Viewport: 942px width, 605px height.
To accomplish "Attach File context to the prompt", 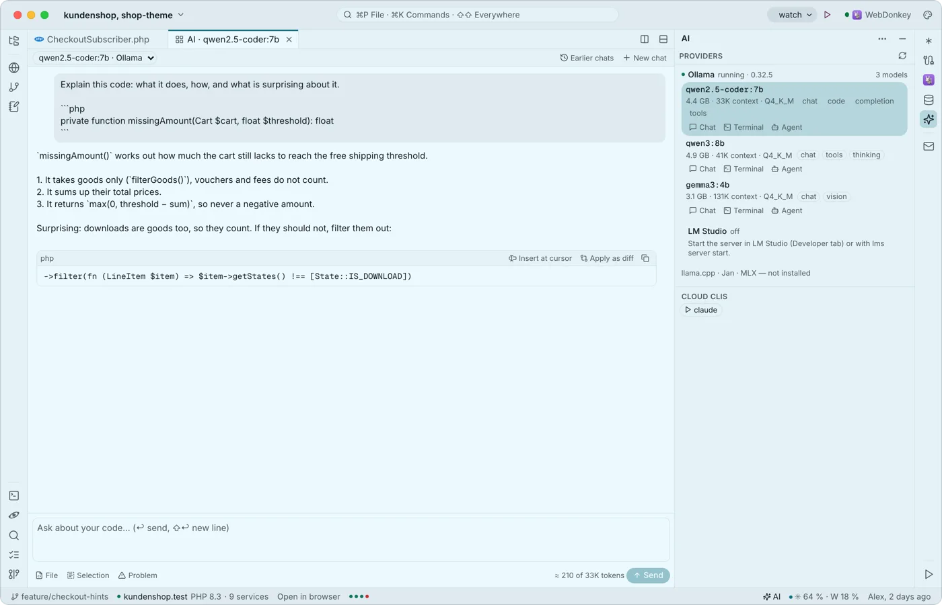I will (47, 575).
